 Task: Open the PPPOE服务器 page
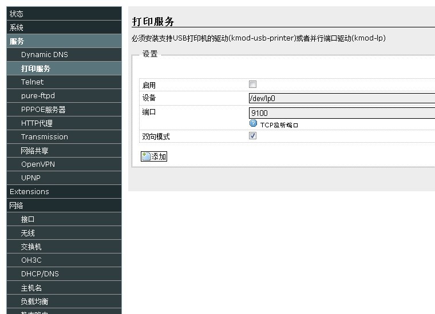(64, 109)
